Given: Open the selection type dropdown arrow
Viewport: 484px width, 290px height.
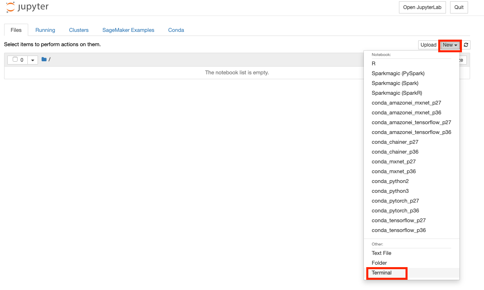Looking at the screenshot, I should click(33, 60).
